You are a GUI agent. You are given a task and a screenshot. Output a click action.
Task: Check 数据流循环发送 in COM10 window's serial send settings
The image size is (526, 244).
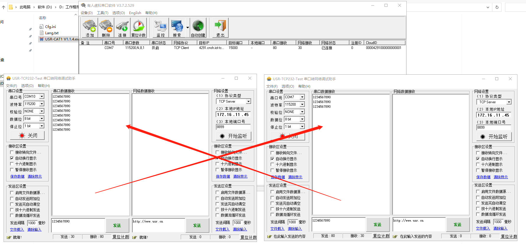tap(12, 215)
